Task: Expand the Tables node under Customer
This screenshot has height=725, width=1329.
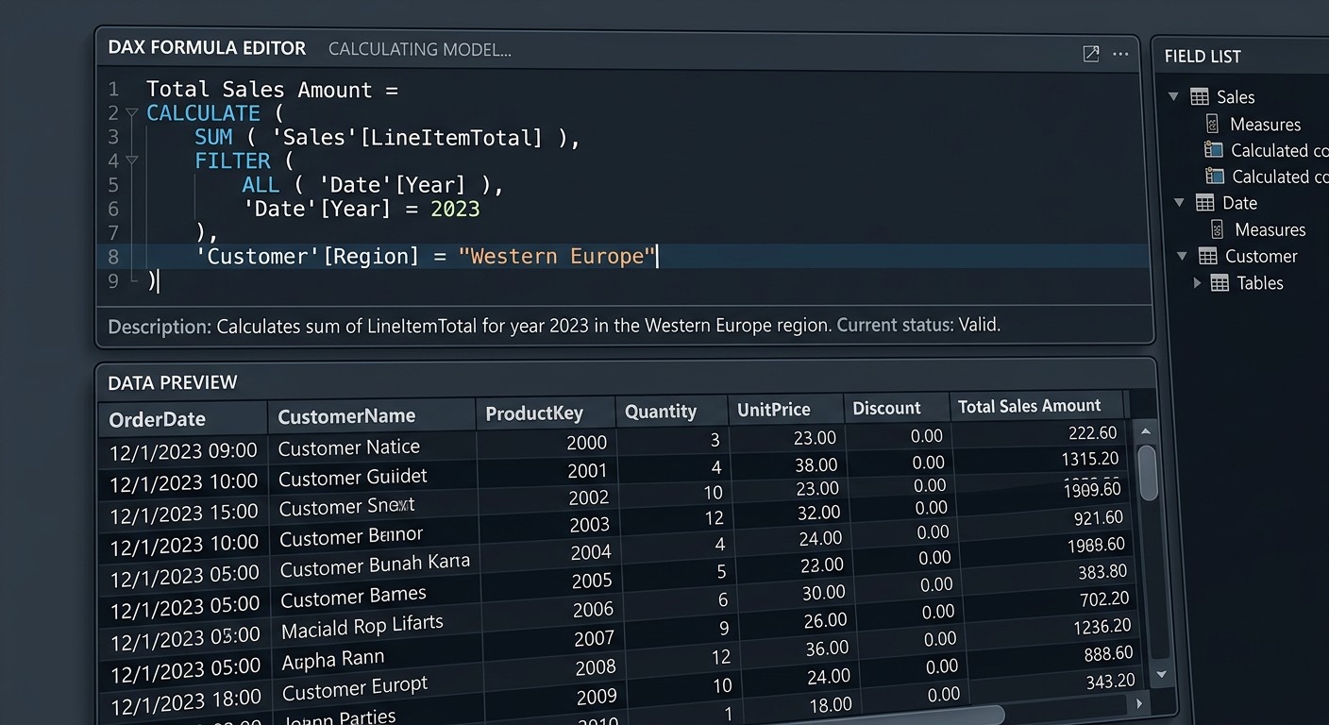Action: (x=1197, y=282)
